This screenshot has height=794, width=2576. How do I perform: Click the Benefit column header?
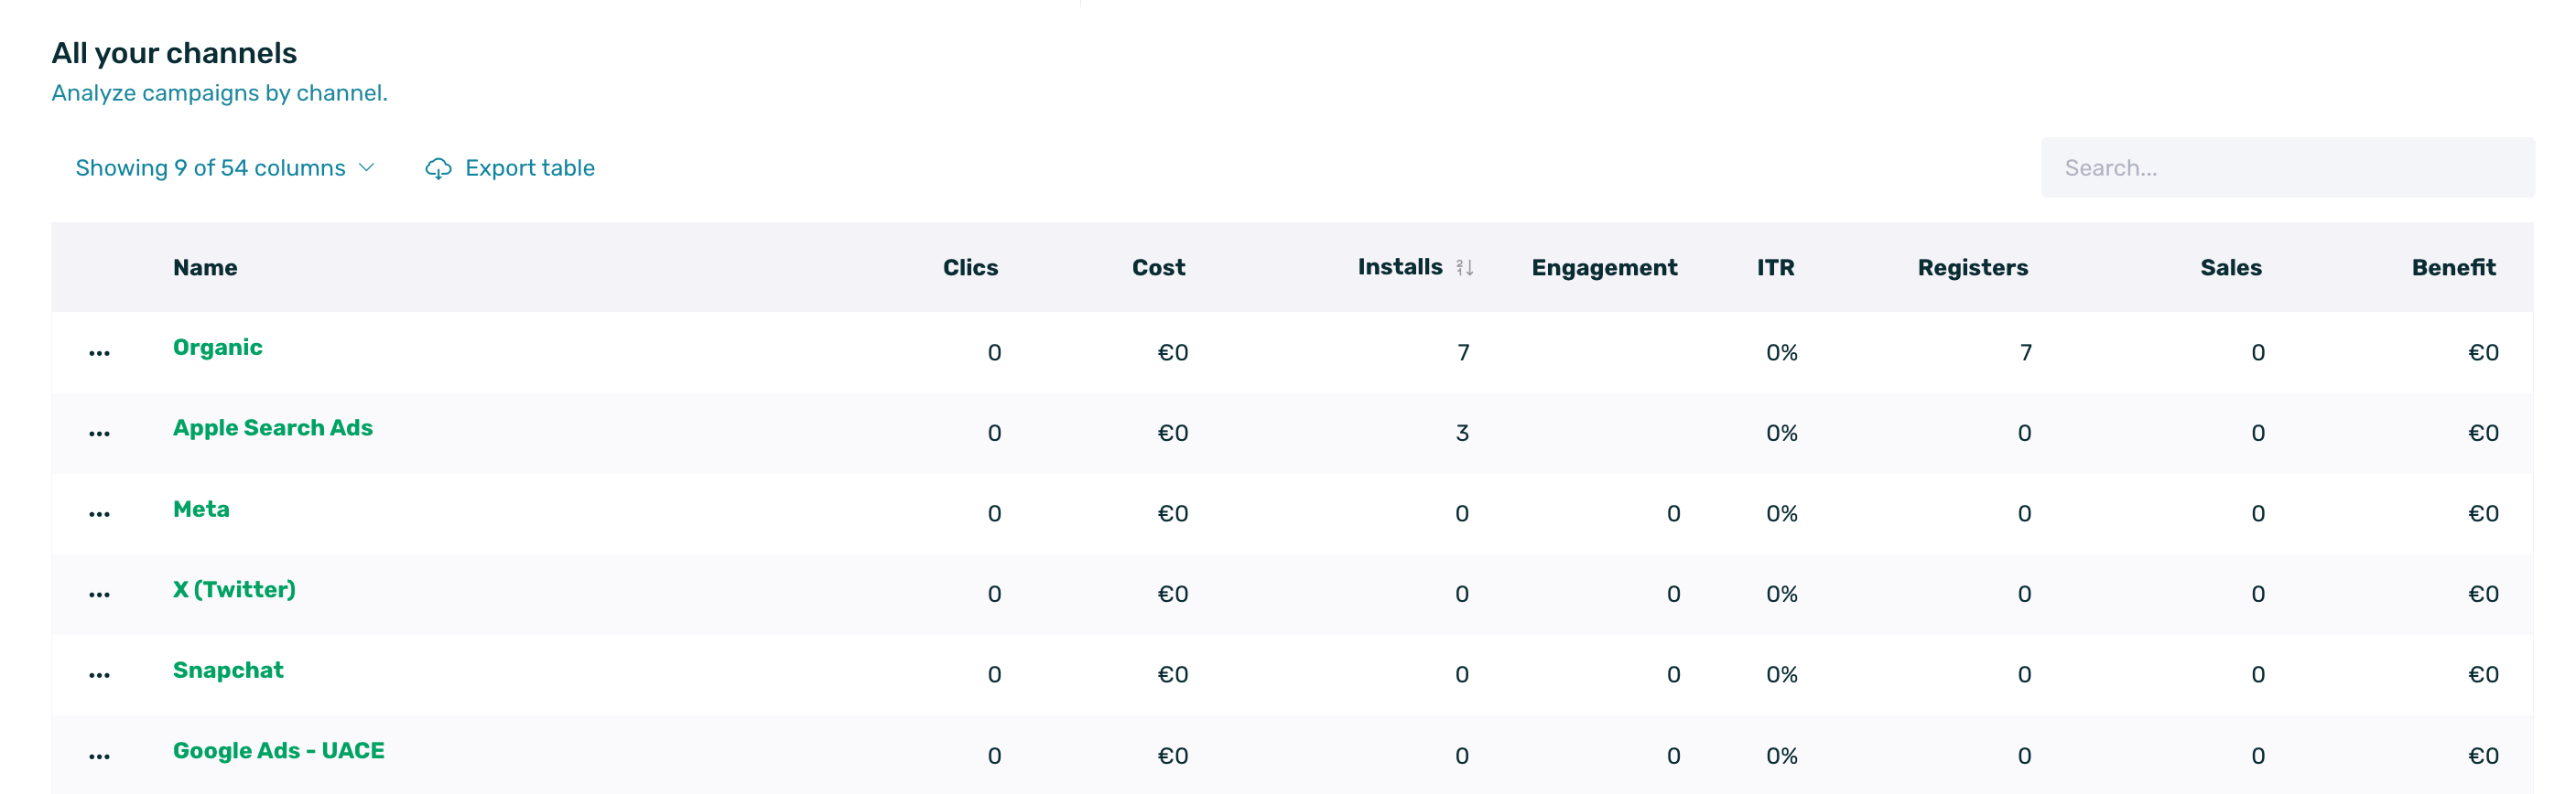coord(2453,268)
